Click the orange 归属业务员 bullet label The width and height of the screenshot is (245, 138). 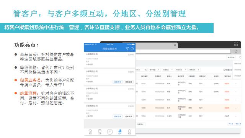[31, 80]
